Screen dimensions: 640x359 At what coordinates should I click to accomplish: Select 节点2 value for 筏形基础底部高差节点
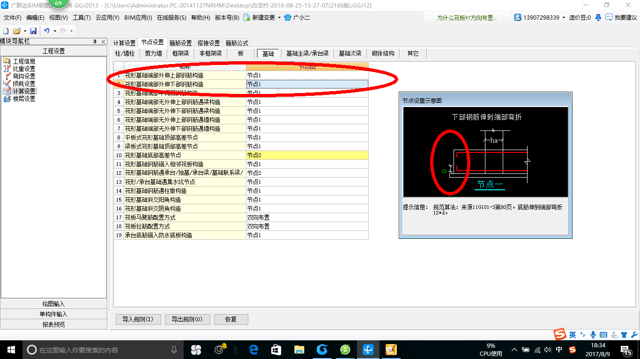307,155
